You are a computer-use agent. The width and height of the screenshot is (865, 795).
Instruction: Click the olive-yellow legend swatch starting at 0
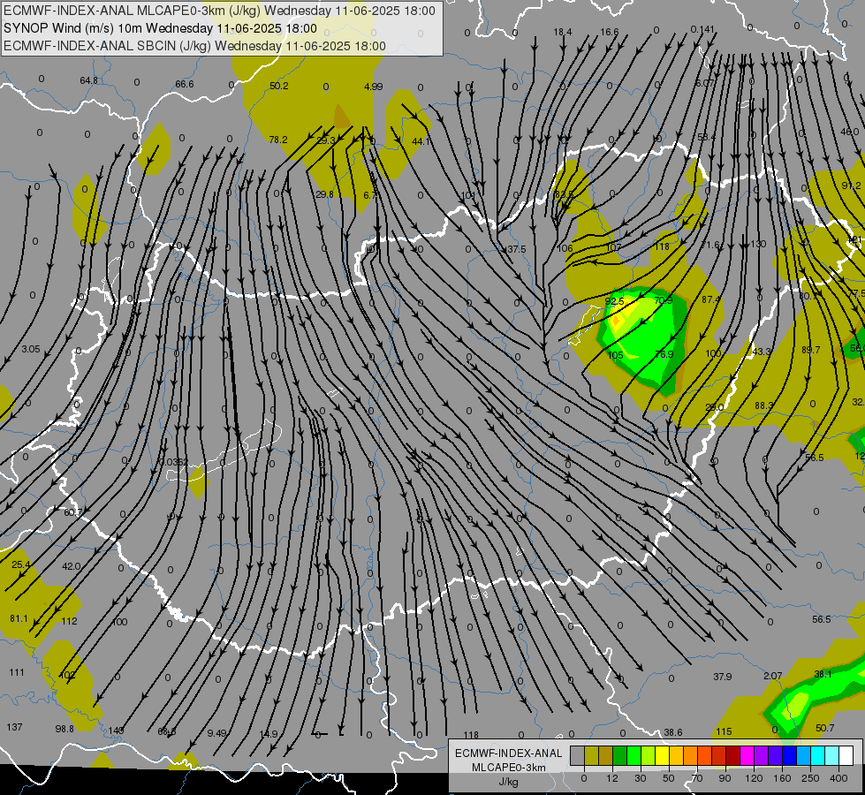591,755
